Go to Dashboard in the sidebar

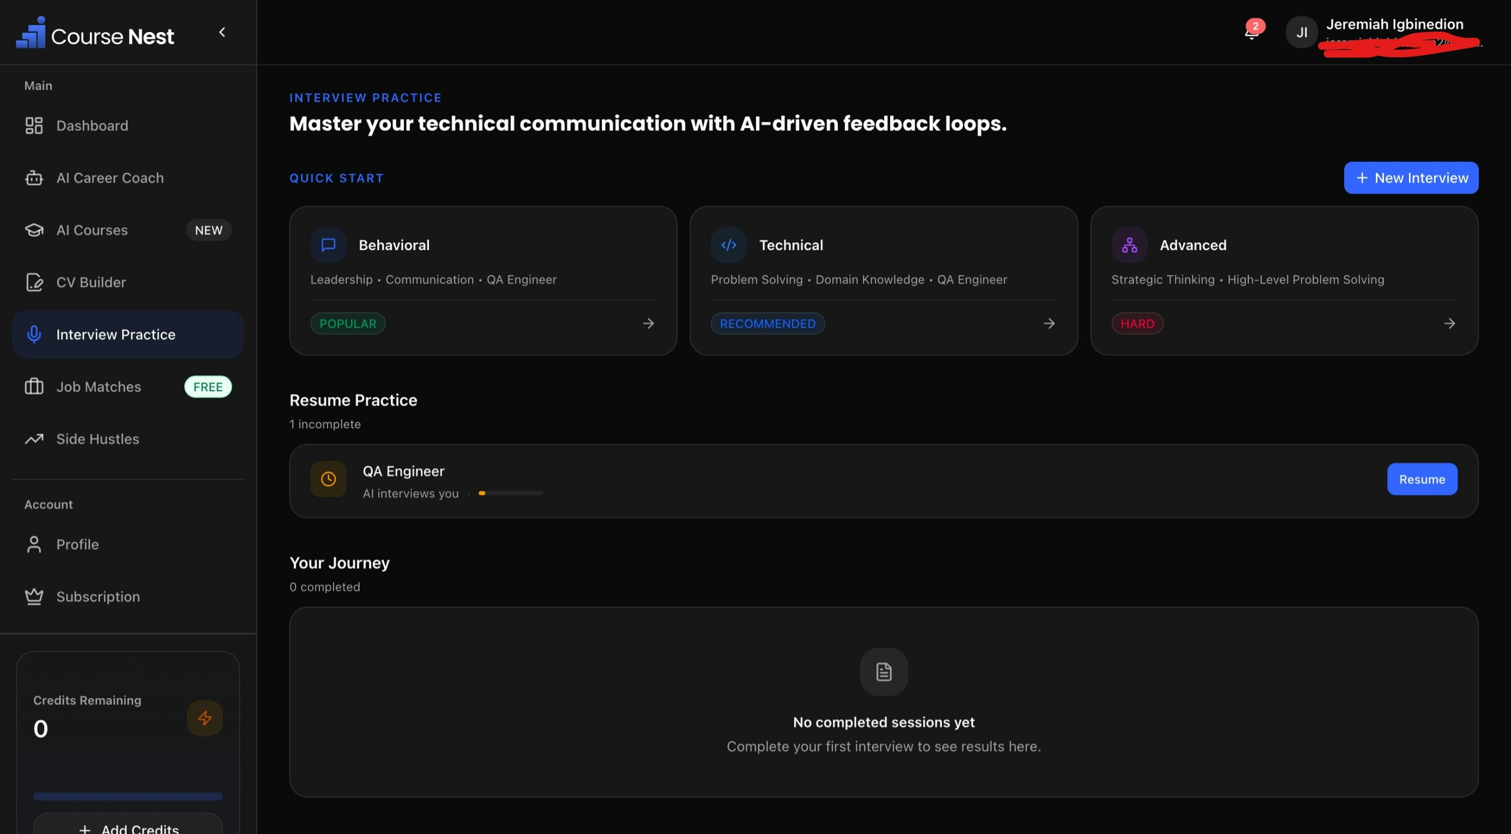coord(128,125)
